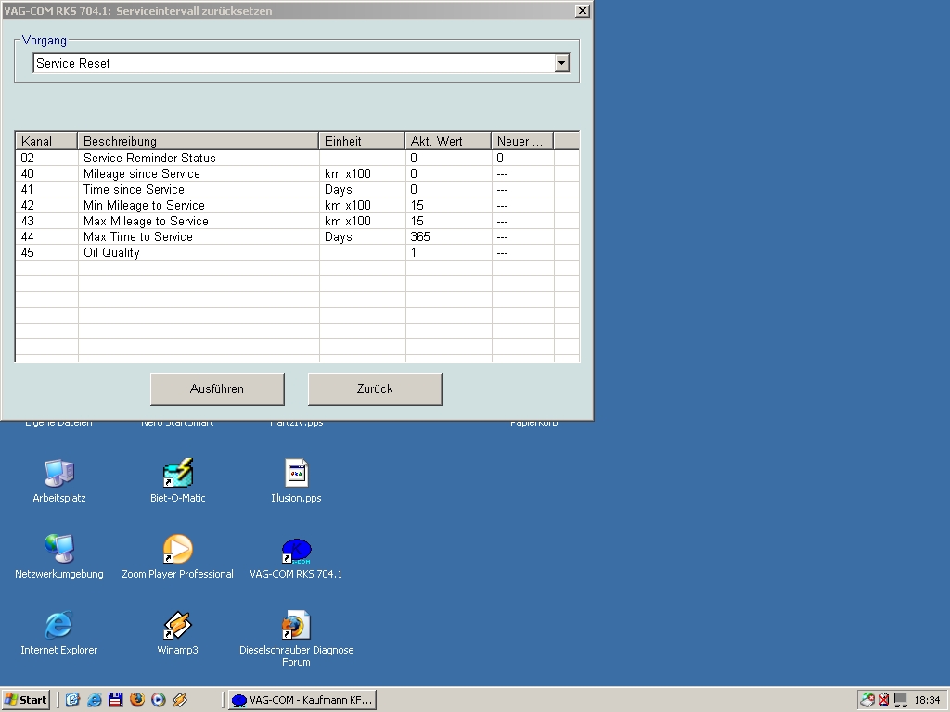Click the Zurück button
Viewport: 950px width, 712px height.
click(x=375, y=388)
